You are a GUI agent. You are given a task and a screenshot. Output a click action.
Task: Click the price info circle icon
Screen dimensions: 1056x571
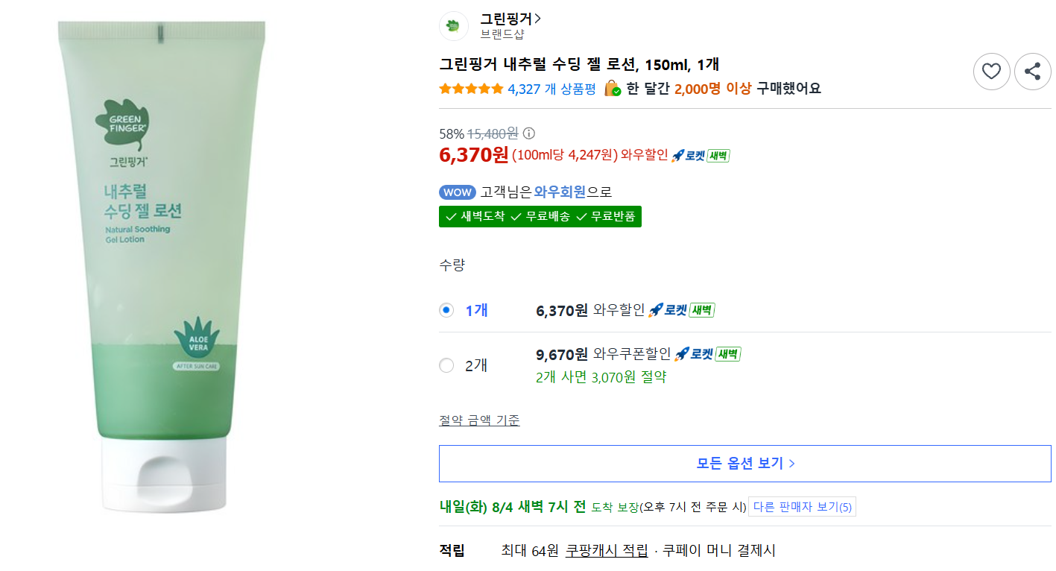(x=529, y=133)
